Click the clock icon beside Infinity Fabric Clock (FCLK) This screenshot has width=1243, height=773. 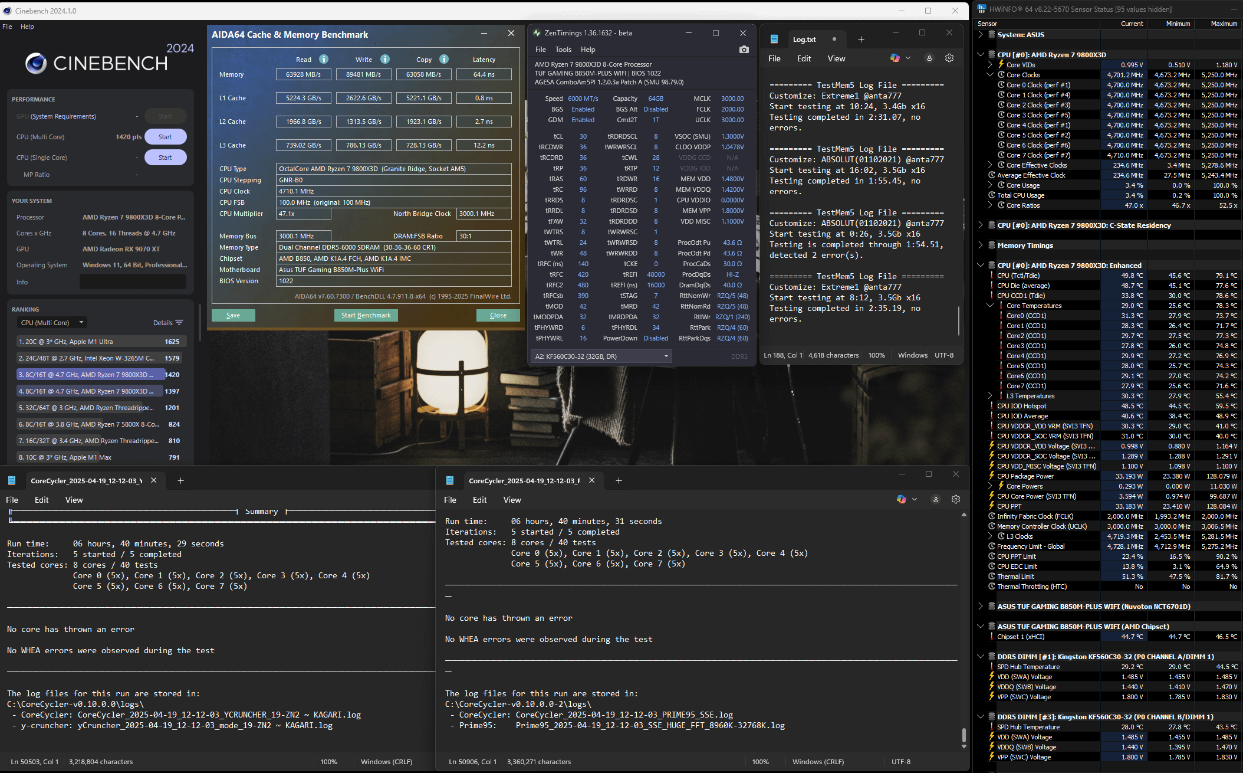click(992, 516)
